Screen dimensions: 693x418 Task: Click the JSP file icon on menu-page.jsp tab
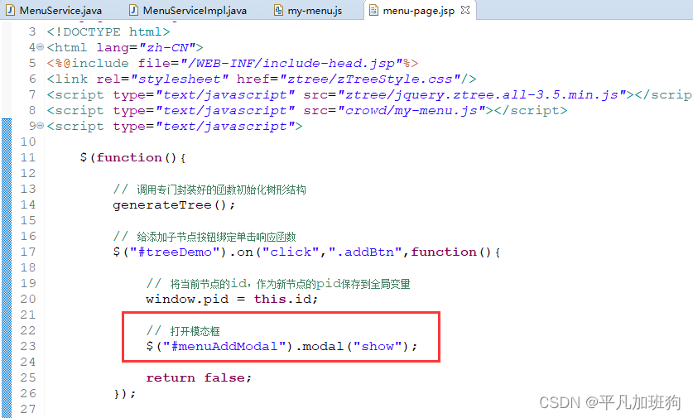(374, 10)
